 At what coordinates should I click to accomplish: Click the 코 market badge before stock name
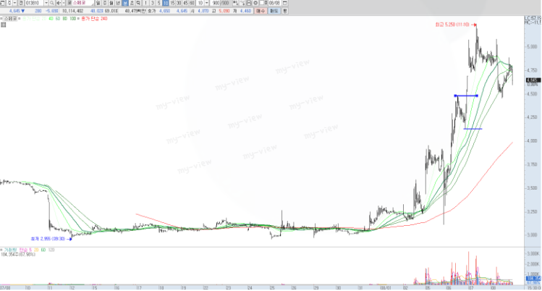(x=69, y=3)
